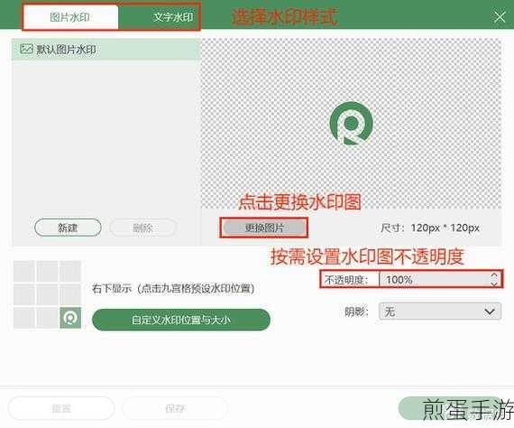
Task: Click 更换图片 to replace the watermark image
Action: 264,228
